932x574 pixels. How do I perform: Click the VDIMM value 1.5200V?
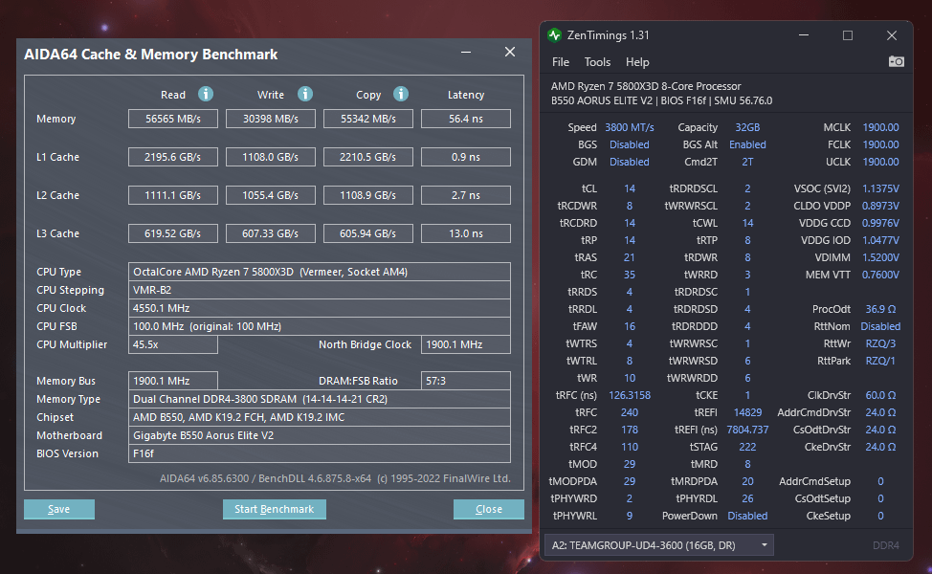click(x=880, y=257)
